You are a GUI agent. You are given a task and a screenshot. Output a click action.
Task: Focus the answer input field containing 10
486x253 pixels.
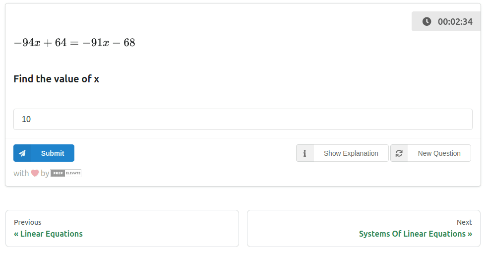[x=243, y=120]
